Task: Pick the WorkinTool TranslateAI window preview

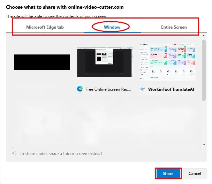Action: coord(167,62)
